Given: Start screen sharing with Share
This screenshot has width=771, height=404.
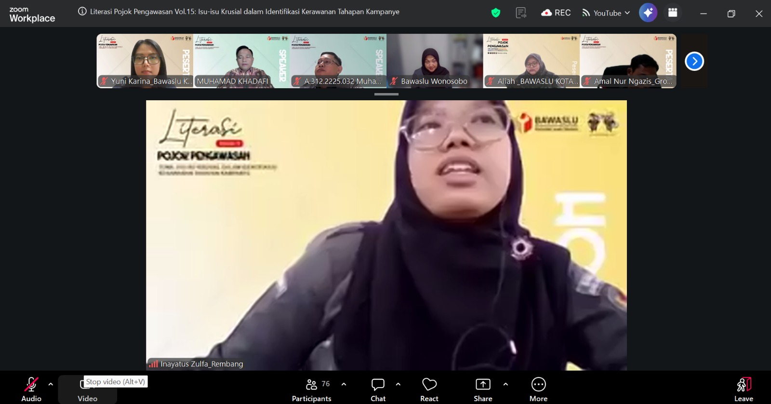Looking at the screenshot, I should tap(483, 390).
